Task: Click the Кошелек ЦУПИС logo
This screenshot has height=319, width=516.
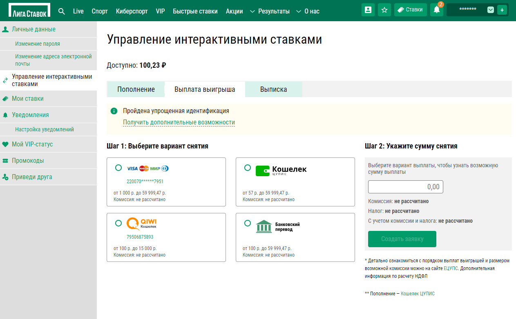Action: 281,171
